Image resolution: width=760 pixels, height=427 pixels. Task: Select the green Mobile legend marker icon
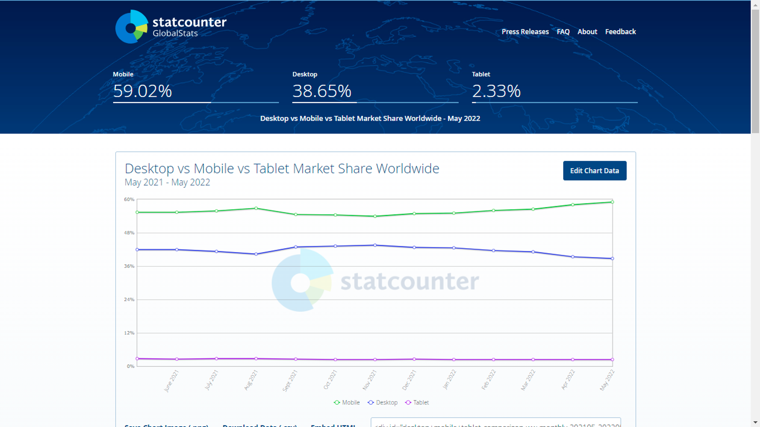tap(336, 402)
